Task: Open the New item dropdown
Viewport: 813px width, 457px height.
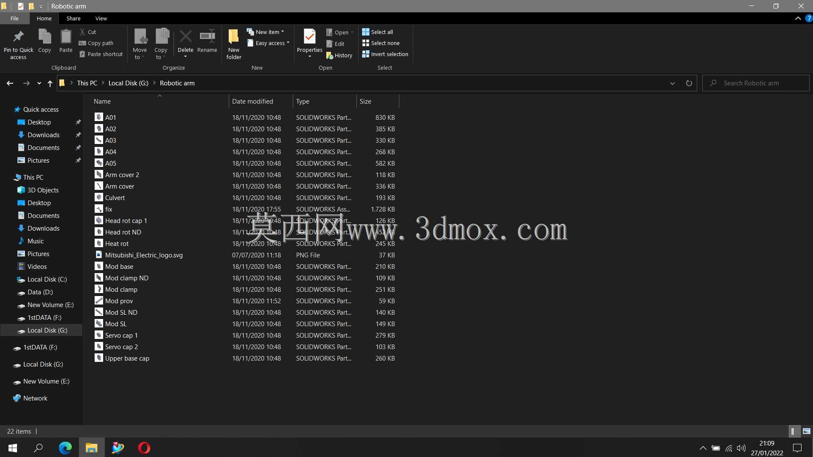Action: (x=266, y=32)
